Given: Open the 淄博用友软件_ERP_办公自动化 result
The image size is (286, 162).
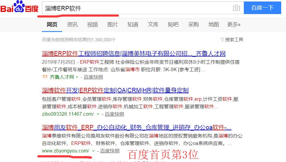Looking at the screenshot, I should (137, 127).
